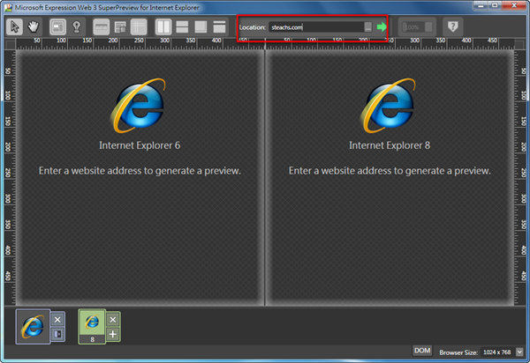Viewport: 530px width, 363px height.
Task: Switch to horizontal split layout
Action: tap(182, 26)
